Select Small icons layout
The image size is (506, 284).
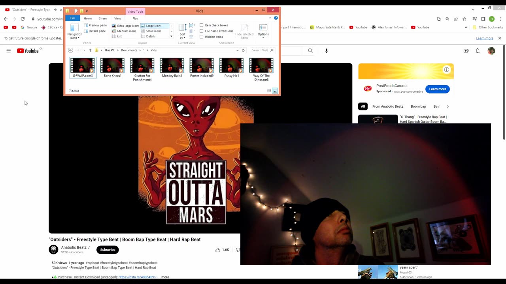click(x=151, y=31)
